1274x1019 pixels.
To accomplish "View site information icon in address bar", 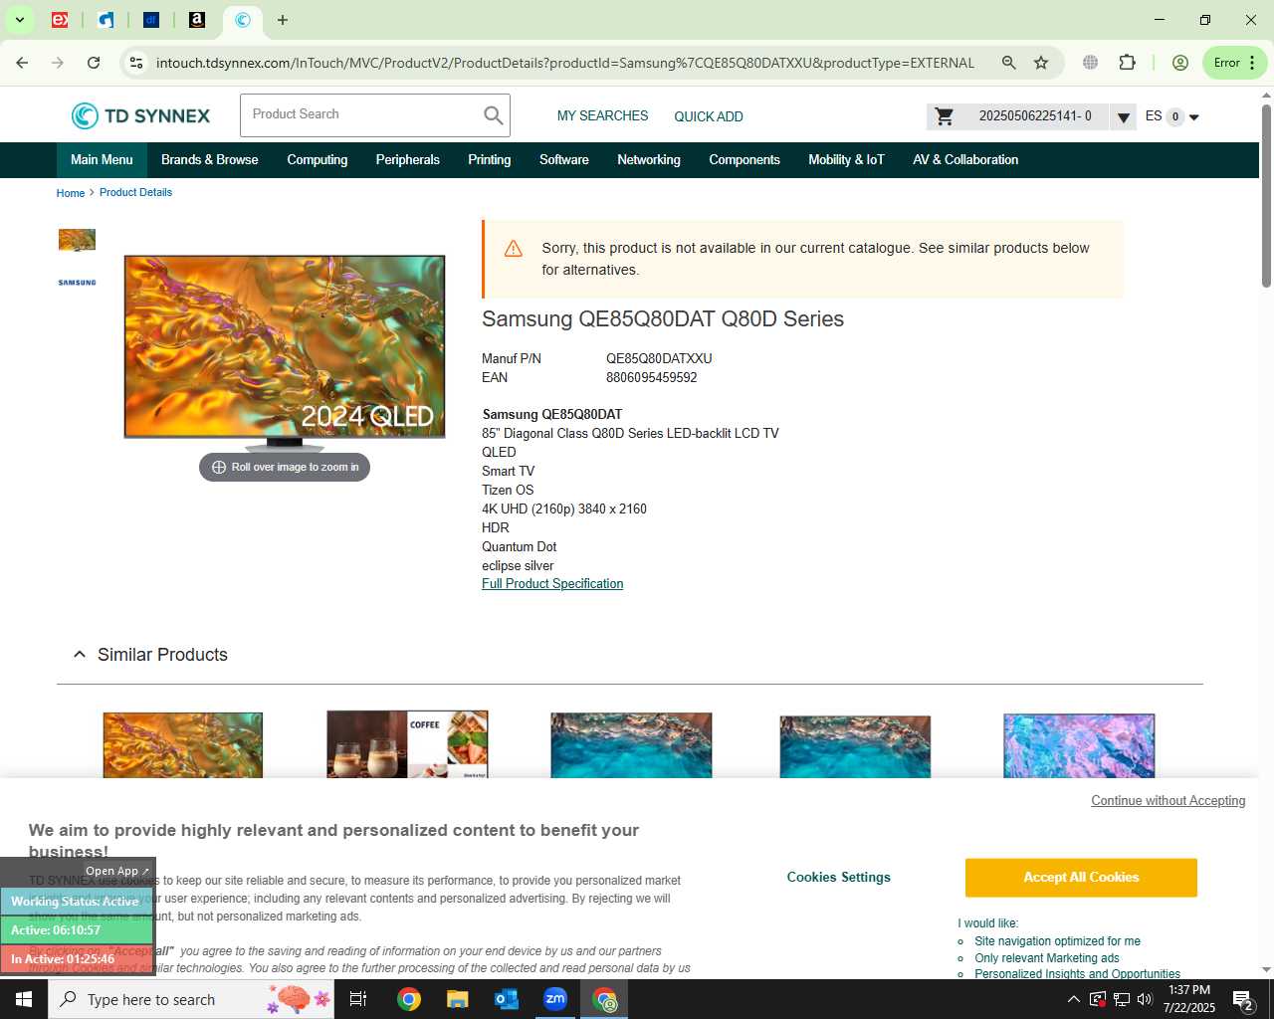I will click(136, 63).
